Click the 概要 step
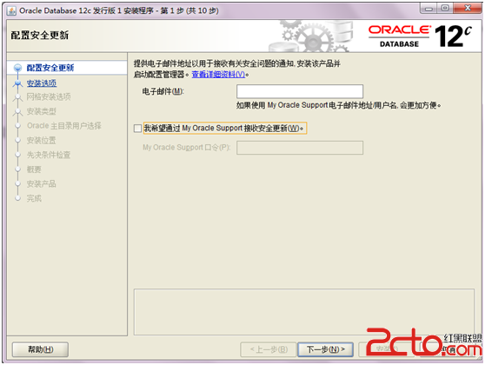The height and width of the screenshot is (365, 485). [x=34, y=169]
